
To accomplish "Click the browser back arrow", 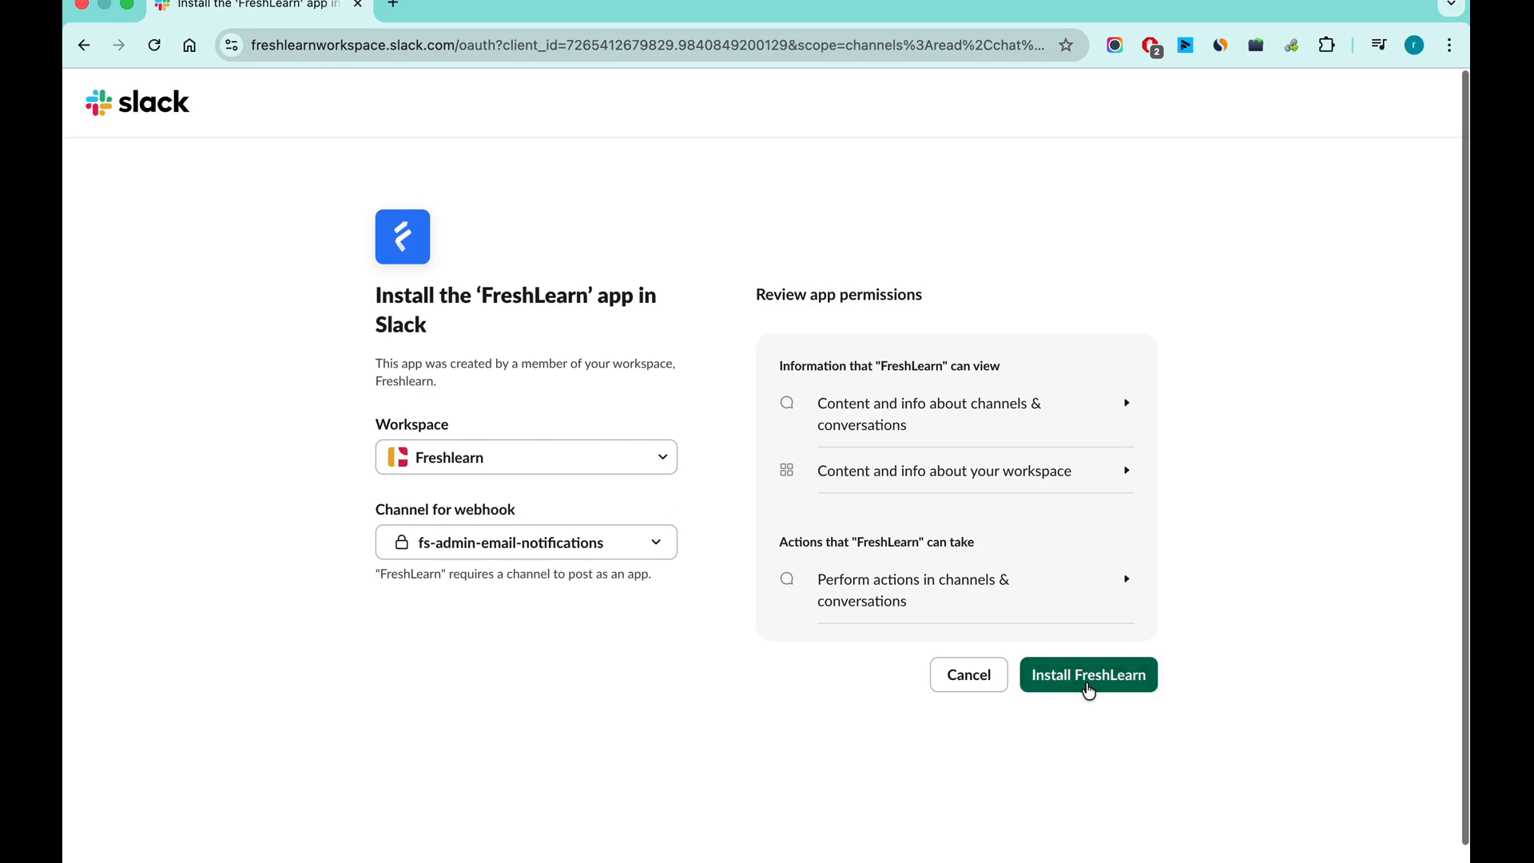I will [84, 46].
